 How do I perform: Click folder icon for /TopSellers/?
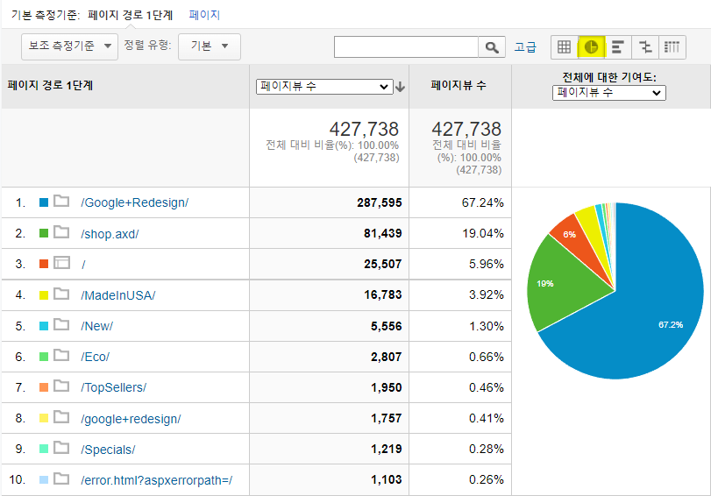click(x=61, y=386)
